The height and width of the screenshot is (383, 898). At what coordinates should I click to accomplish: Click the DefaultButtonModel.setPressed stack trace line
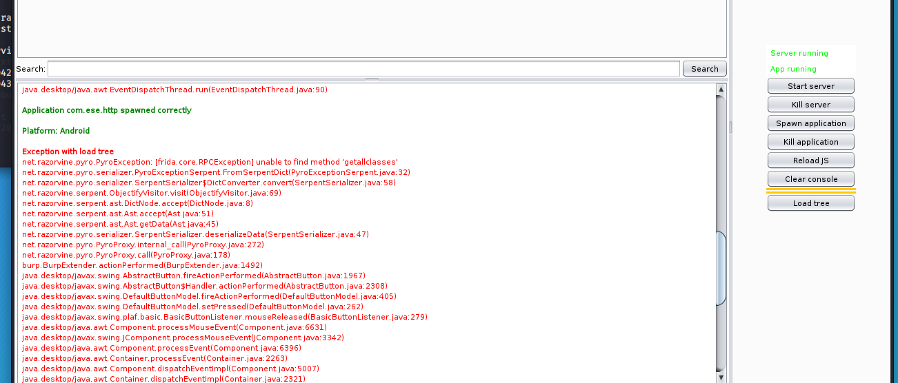pyautogui.click(x=194, y=307)
